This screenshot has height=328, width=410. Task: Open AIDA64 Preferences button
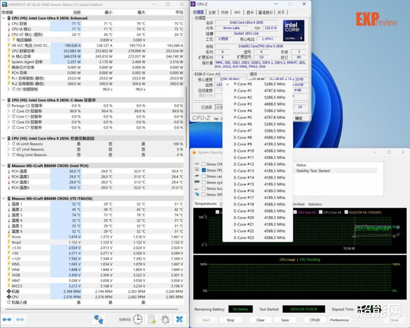pos(339,320)
